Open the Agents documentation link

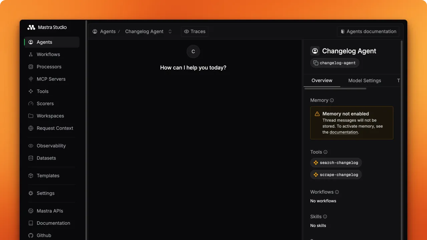(x=368, y=31)
